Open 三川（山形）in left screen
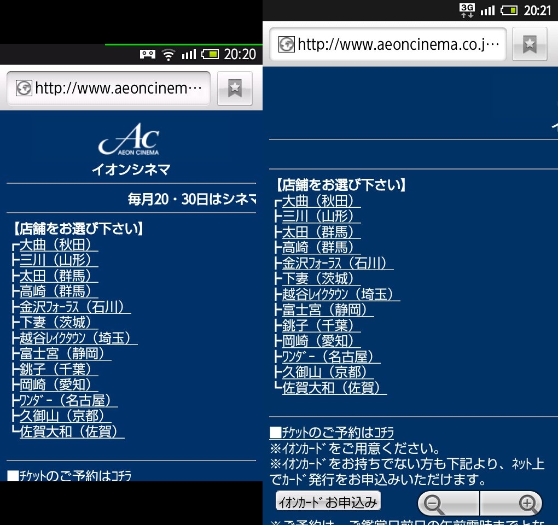The image size is (558, 525). [x=59, y=260]
